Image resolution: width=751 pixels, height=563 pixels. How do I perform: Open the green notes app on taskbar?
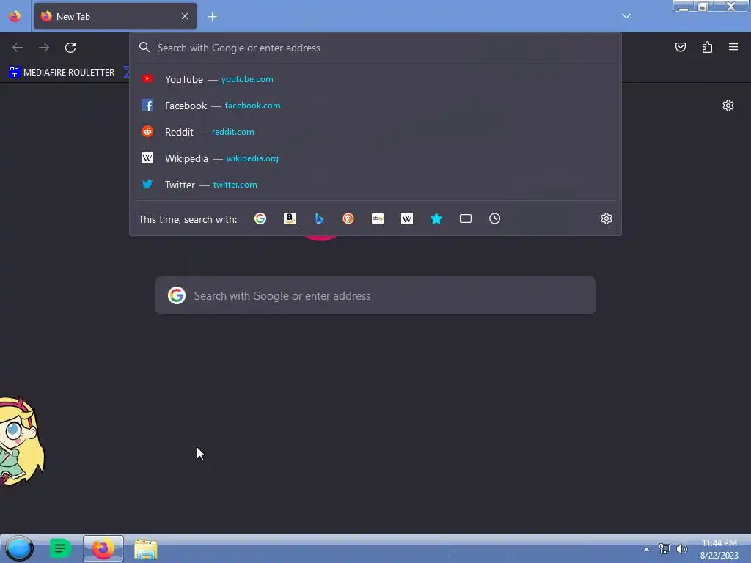[x=60, y=548]
